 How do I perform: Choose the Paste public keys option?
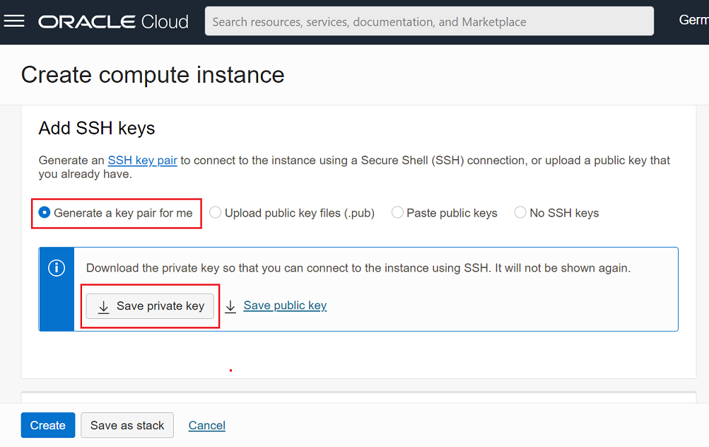click(397, 212)
